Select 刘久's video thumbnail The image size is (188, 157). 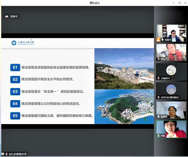(x=171, y=52)
